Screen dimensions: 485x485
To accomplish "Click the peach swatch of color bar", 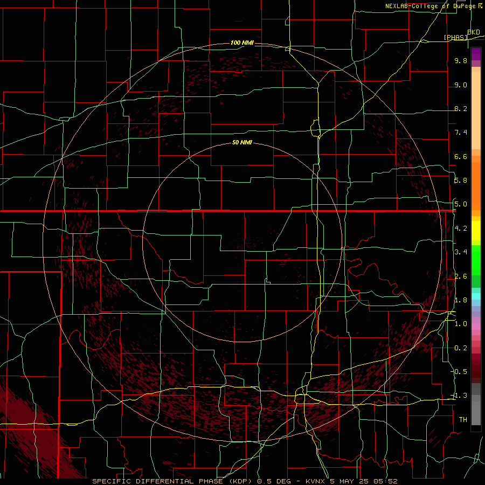I will click(476, 110).
